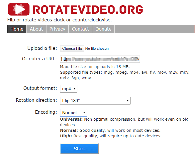Open the Output format mp4 dropdown

click(69, 89)
